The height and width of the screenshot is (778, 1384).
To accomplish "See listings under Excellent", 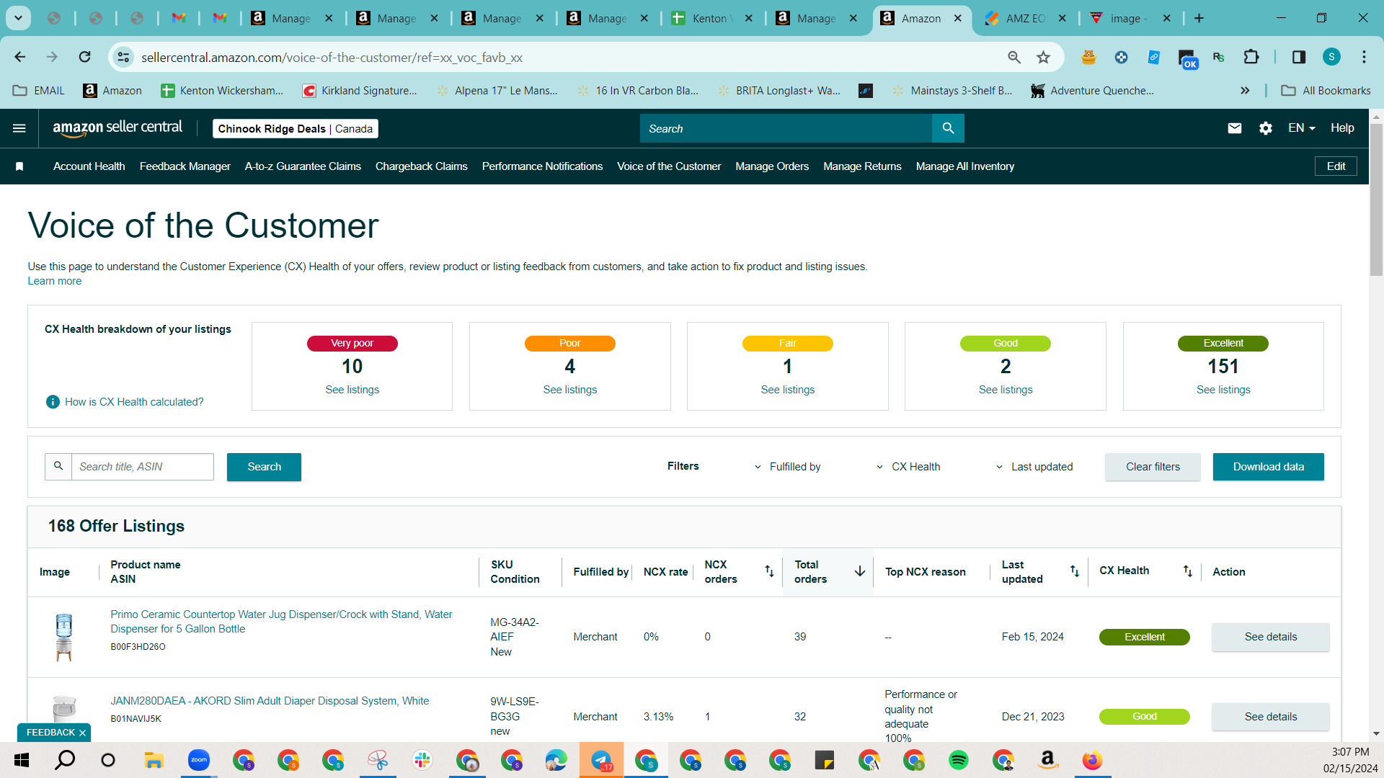I will pyautogui.click(x=1223, y=390).
